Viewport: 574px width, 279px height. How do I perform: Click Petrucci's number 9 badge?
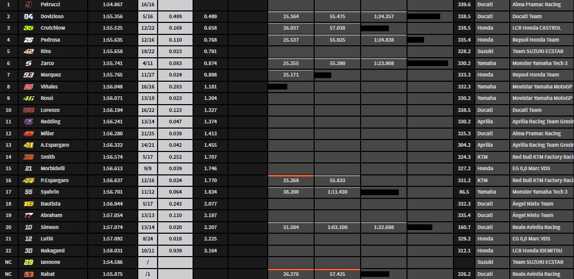click(x=29, y=4)
